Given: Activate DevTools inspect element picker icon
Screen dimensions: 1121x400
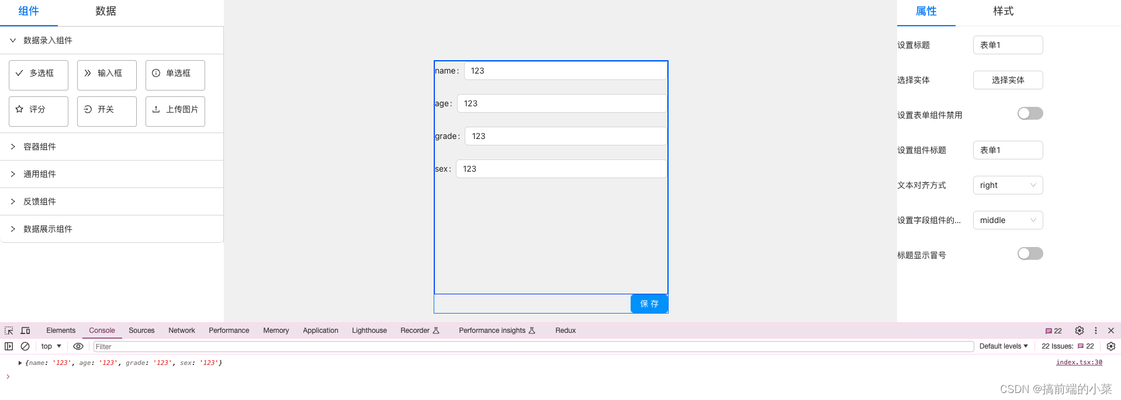Looking at the screenshot, I should (9, 331).
